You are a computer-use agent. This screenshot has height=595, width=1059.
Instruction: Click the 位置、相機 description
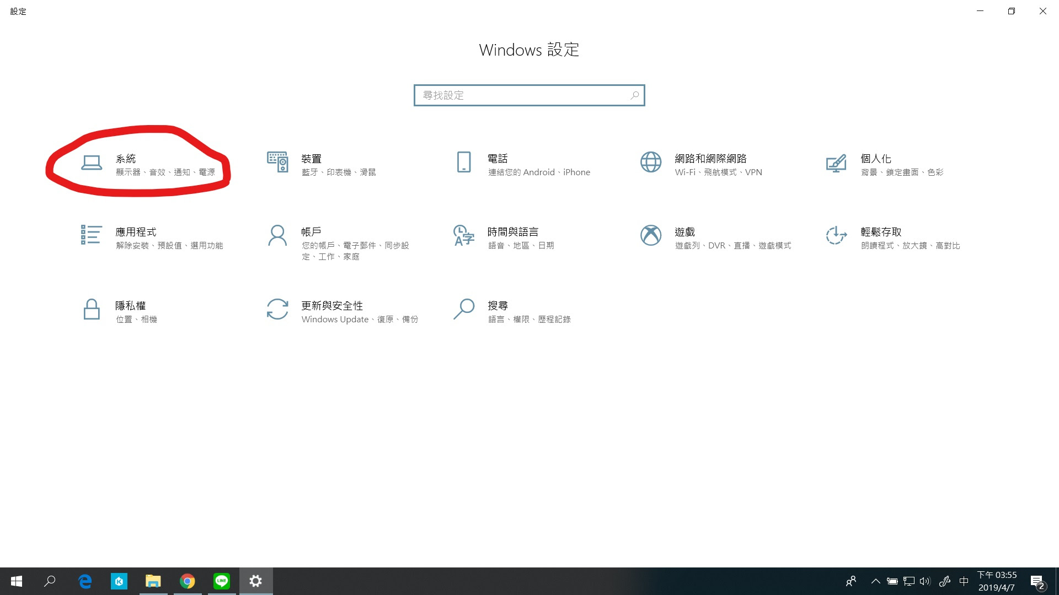click(x=136, y=320)
